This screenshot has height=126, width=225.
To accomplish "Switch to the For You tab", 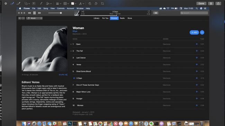I will coord(105,18).
